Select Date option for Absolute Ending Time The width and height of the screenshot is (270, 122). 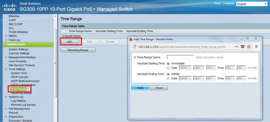pyautogui.click(x=168, y=79)
